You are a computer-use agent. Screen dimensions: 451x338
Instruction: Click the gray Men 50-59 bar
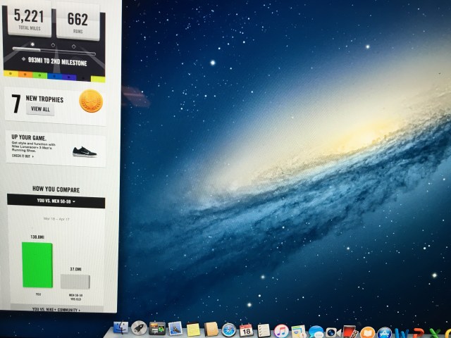click(74, 281)
